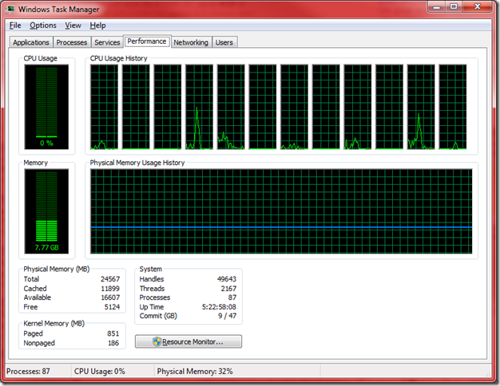Click the first CPU core history graph
Screen dimensions: 500x386
(x=105, y=107)
